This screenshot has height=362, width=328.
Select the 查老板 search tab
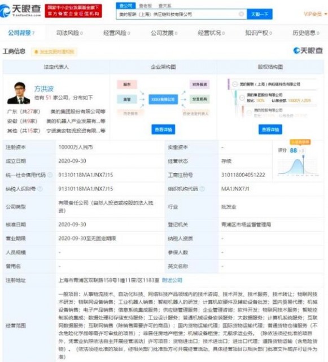coord(145,6)
